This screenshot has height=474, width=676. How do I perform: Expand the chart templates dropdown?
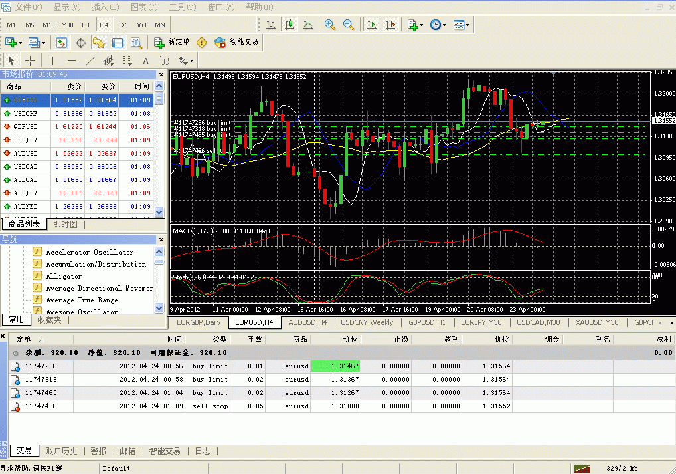coord(462,25)
